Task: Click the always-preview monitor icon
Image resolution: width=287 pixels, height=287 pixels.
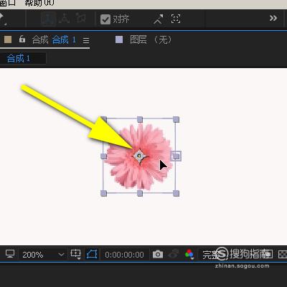Action: 10,254
